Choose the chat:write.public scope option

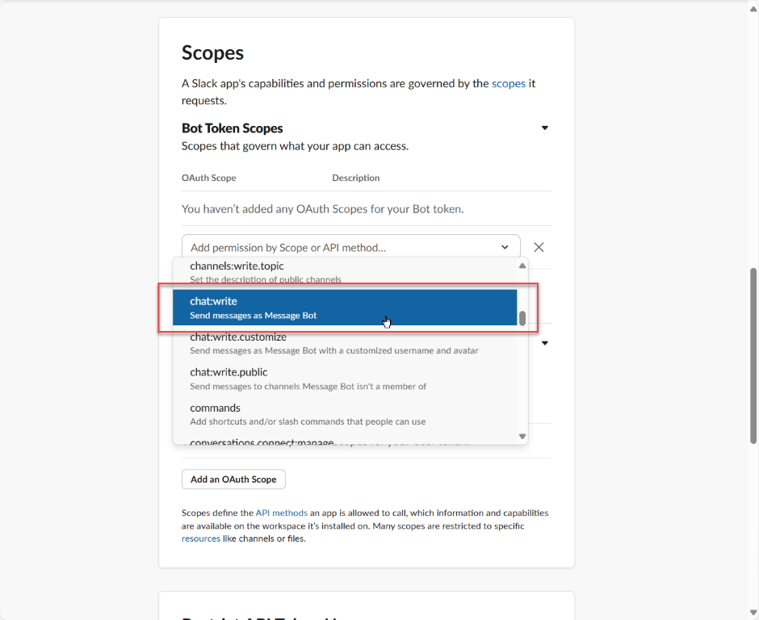coord(345,379)
